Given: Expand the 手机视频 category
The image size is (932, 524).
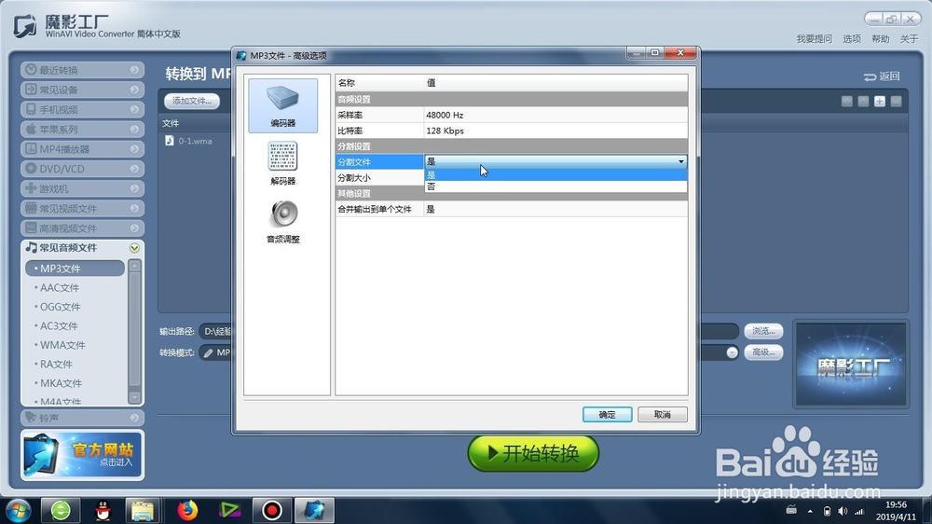Looking at the screenshot, I should (83, 109).
